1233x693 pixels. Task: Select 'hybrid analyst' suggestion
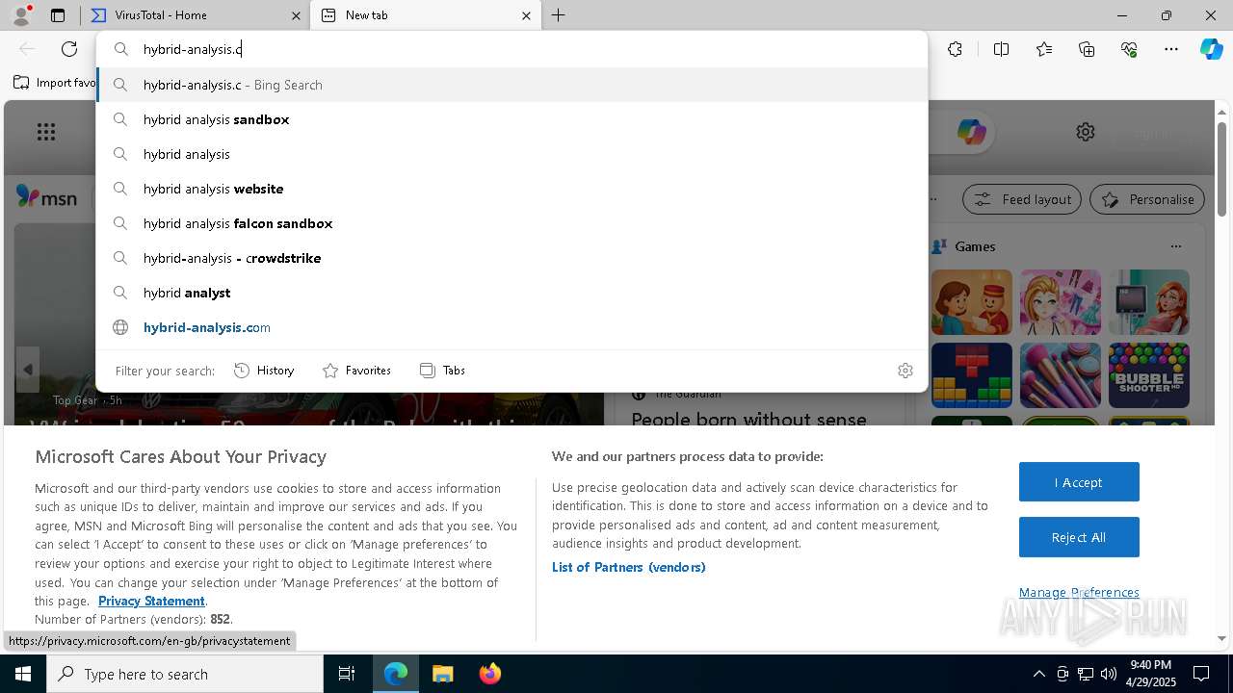(x=512, y=293)
